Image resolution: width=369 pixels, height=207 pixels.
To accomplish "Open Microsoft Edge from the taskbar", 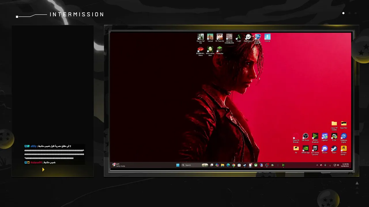I will pos(228,165).
